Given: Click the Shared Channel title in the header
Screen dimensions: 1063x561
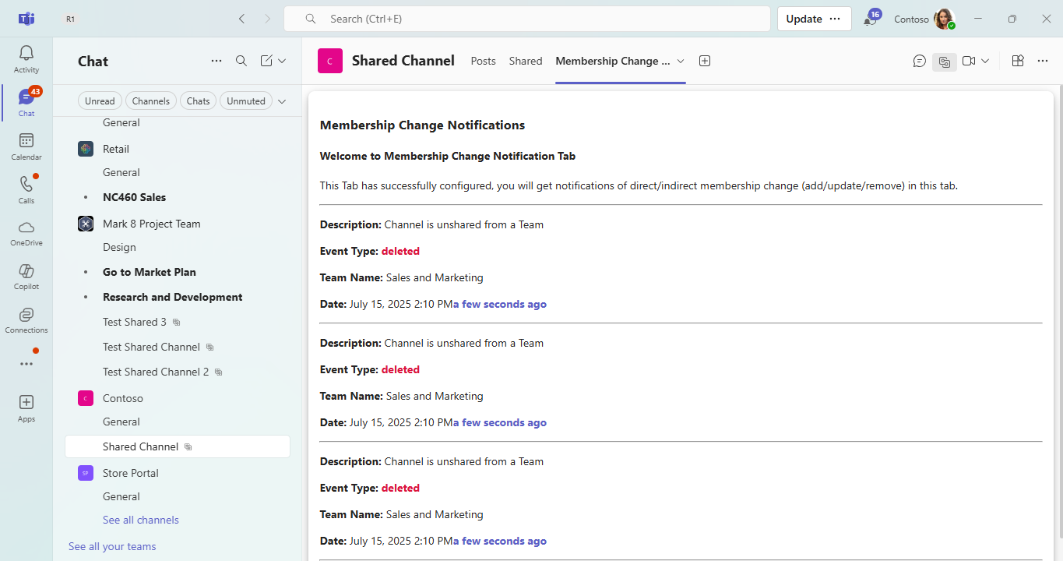Looking at the screenshot, I should tap(403, 61).
